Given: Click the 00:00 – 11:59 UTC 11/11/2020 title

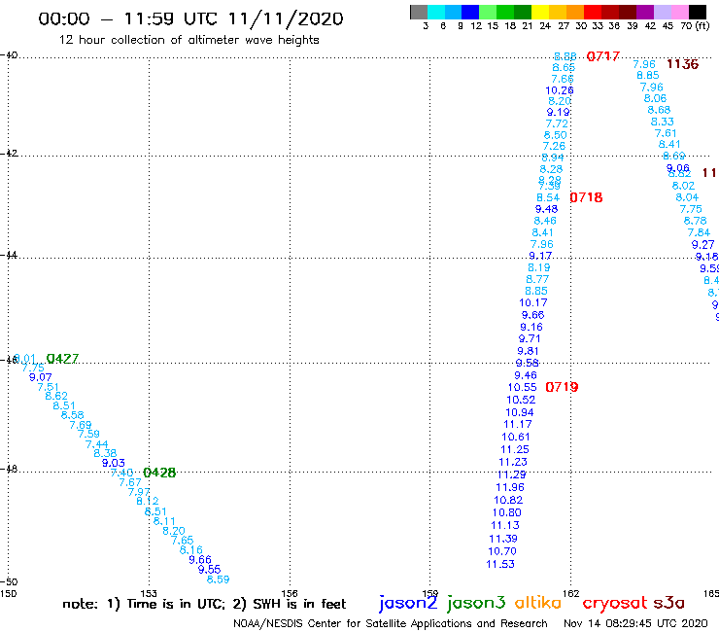Looking at the screenshot, I should coord(190,18).
